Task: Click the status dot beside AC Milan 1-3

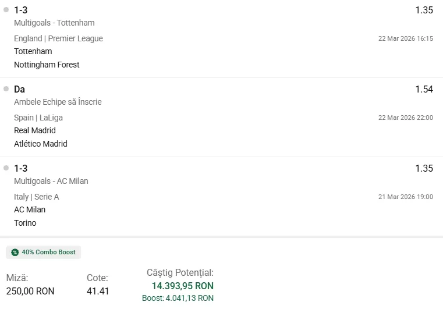Action: [x=6, y=168]
